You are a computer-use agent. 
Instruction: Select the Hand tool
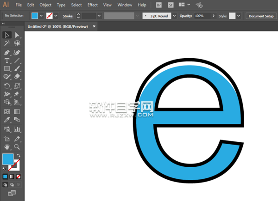click(7, 147)
